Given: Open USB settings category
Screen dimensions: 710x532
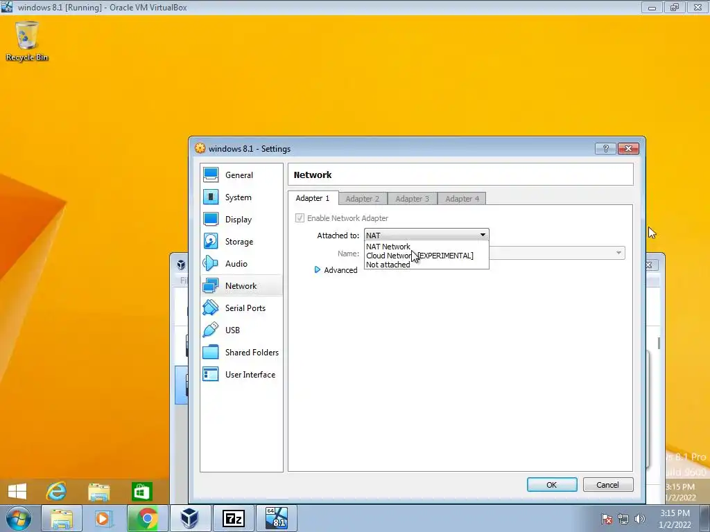Looking at the screenshot, I should (241, 330).
